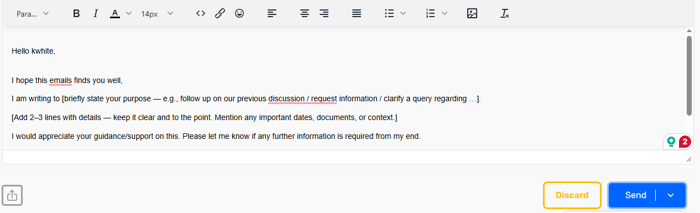Toggle bold formatting
The image size is (700, 213).
[77, 14]
